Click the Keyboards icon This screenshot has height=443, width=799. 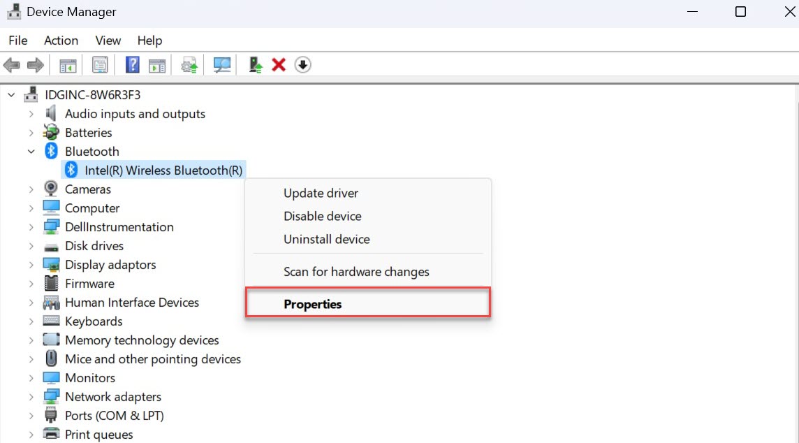[51, 321]
